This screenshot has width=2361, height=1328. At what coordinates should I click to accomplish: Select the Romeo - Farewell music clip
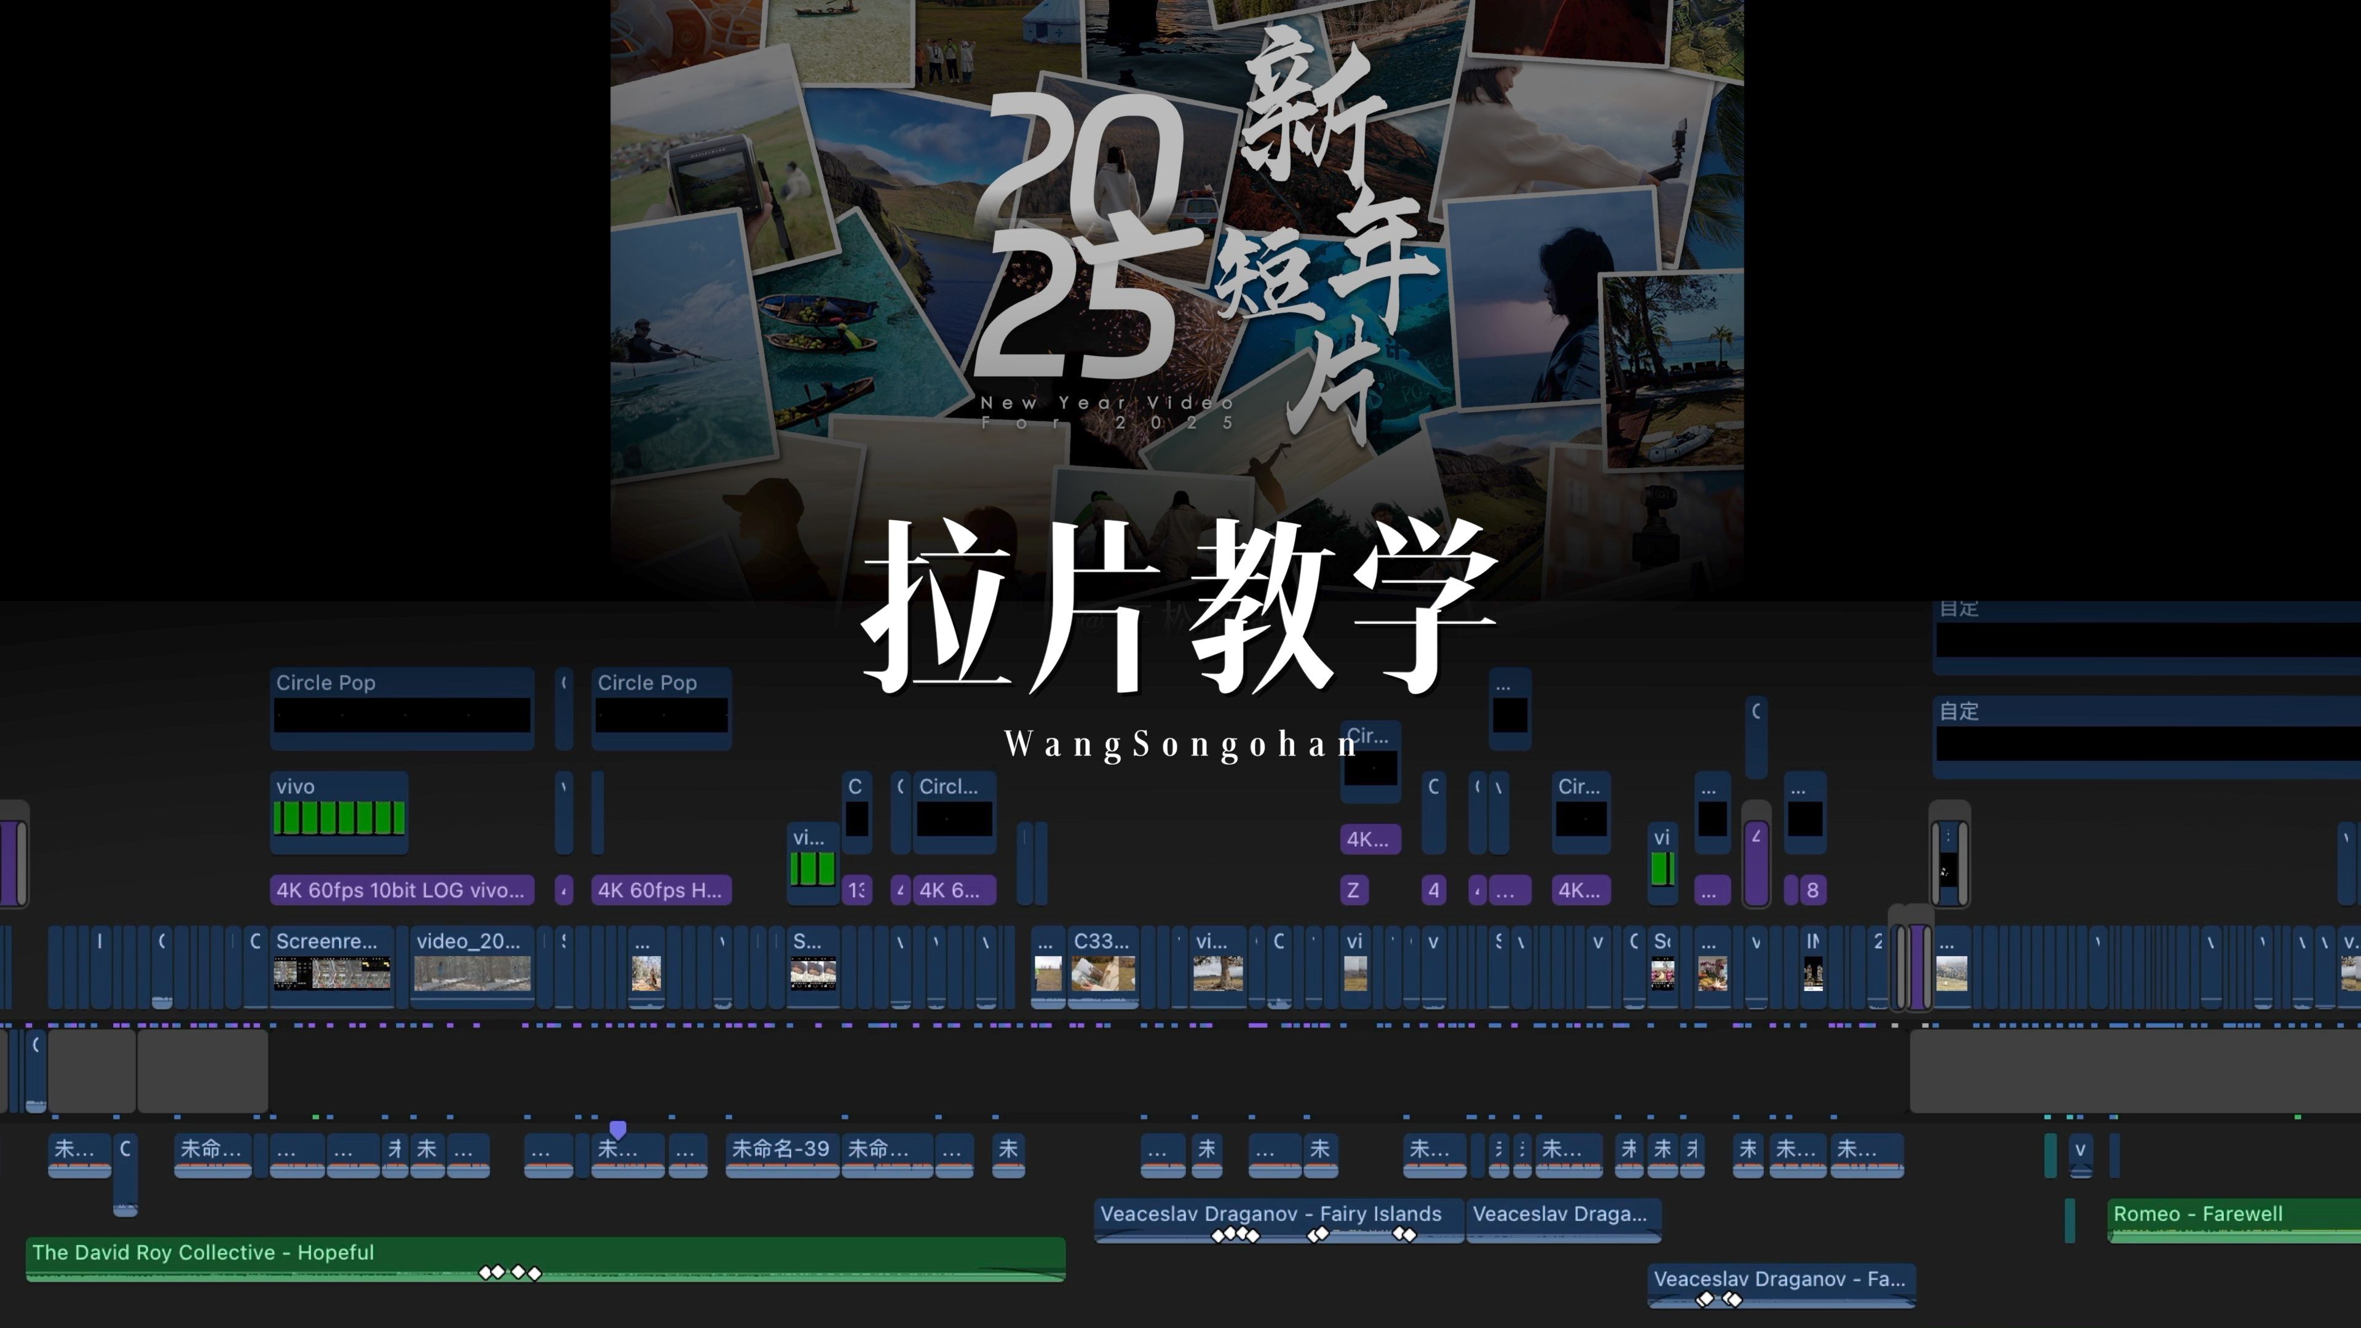(2234, 1221)
